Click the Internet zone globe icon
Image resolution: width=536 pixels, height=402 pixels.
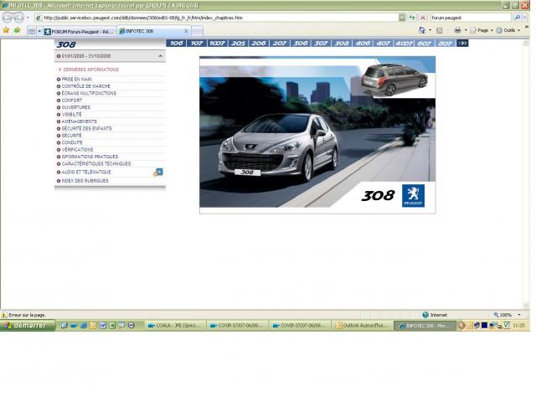click(425, 315)
